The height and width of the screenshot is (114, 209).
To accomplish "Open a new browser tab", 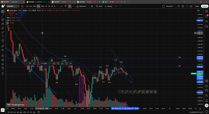I will 128,2.
